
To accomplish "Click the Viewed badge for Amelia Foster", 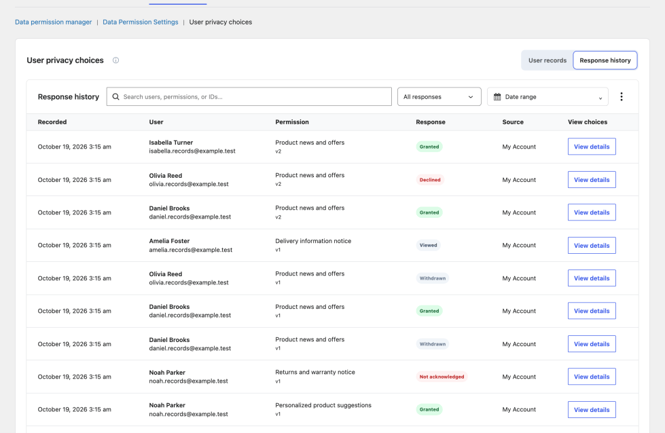I will pos(429,245).
